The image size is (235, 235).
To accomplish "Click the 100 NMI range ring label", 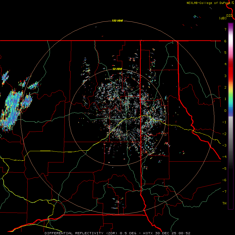I will [x=117, y=21].
